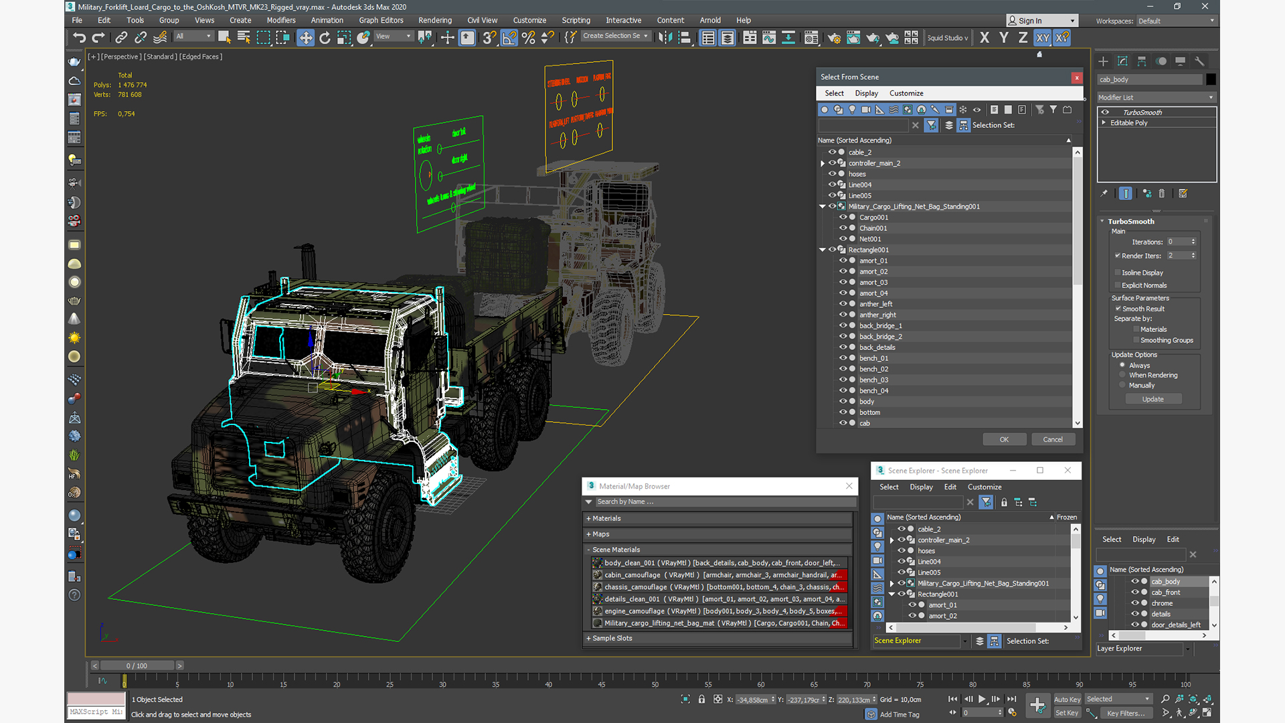Screen dimensions: 1285x723
Task: Open the Rendering menu
Action: 434,20
